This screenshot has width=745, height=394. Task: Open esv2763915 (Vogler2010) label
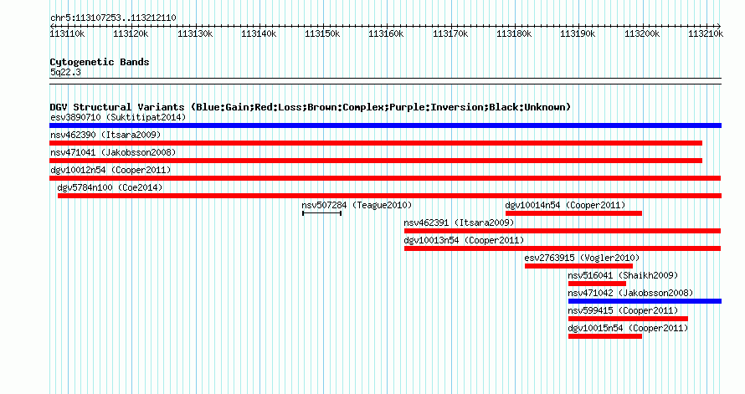(582, 258)
